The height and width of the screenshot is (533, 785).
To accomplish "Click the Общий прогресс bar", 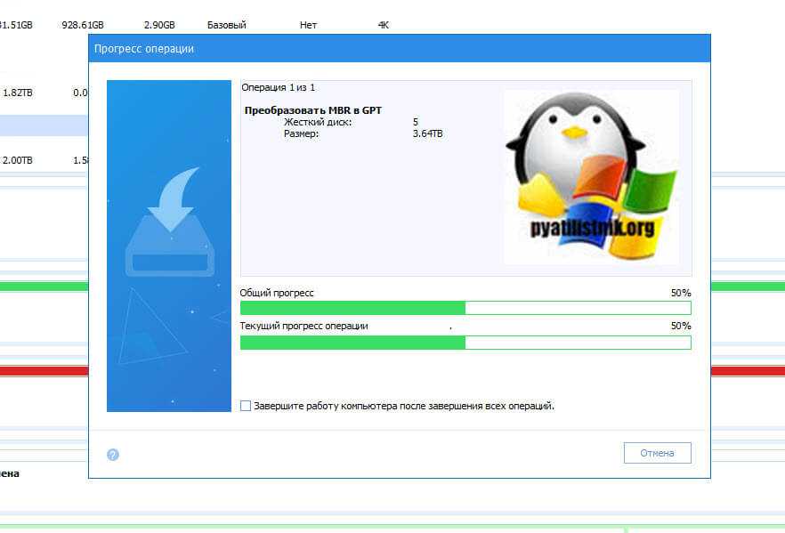I will point(465,308).
